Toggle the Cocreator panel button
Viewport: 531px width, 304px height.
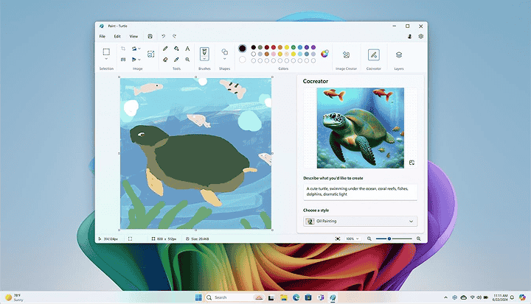373,54
